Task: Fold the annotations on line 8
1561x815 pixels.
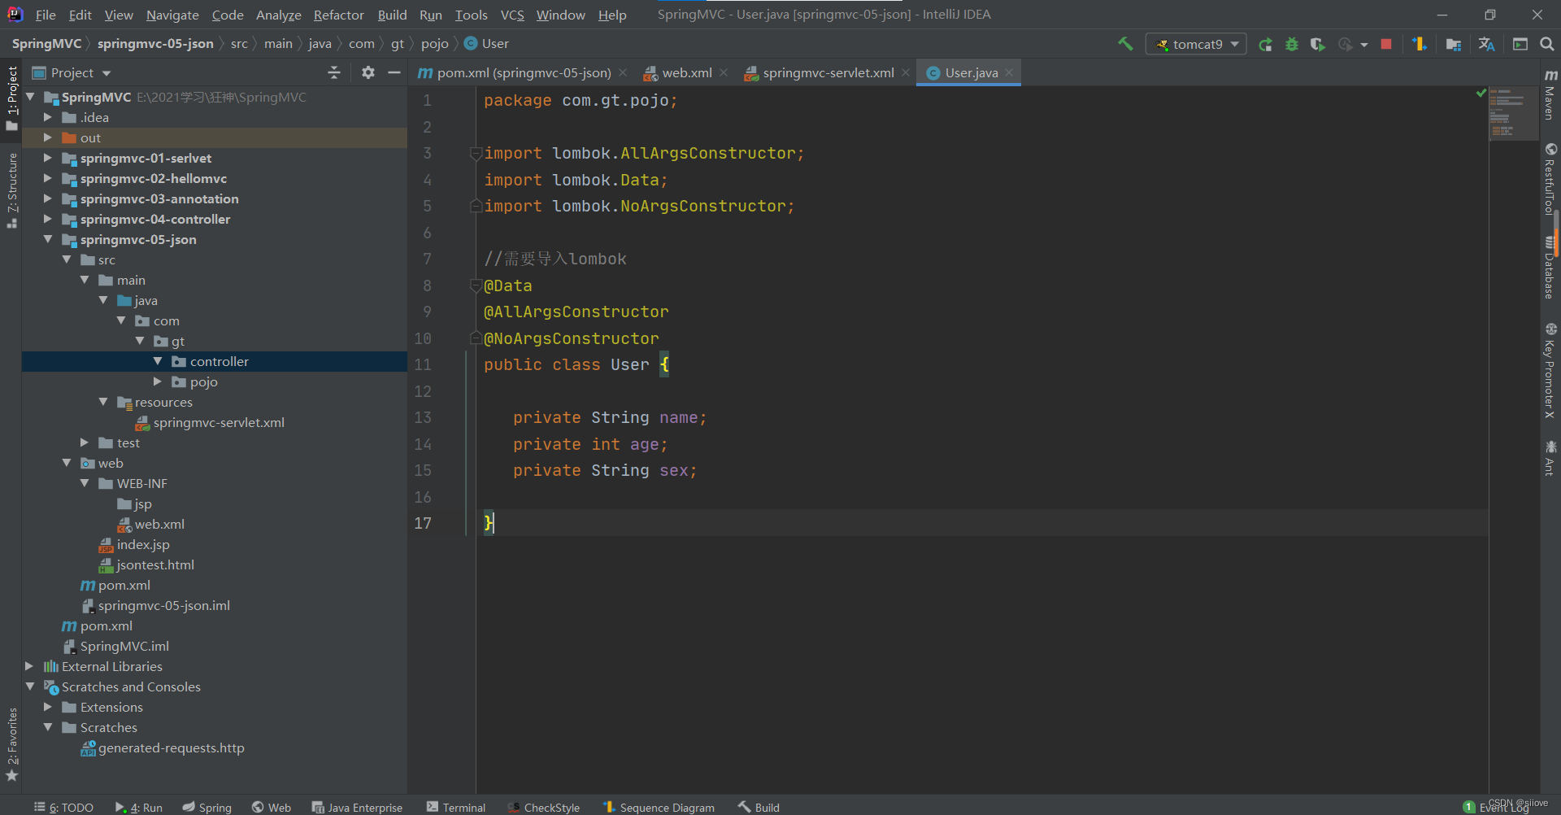Action: [476, 285]
